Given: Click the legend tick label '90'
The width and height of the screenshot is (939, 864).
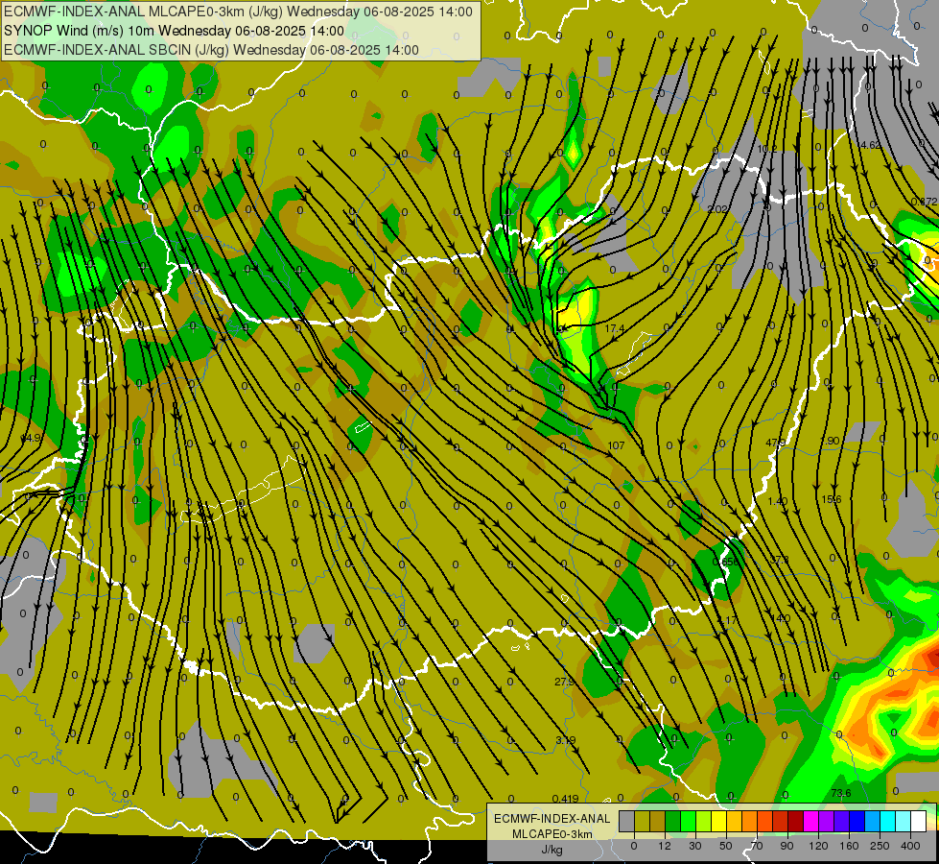Looking at the screenshot, I should 786,846.
